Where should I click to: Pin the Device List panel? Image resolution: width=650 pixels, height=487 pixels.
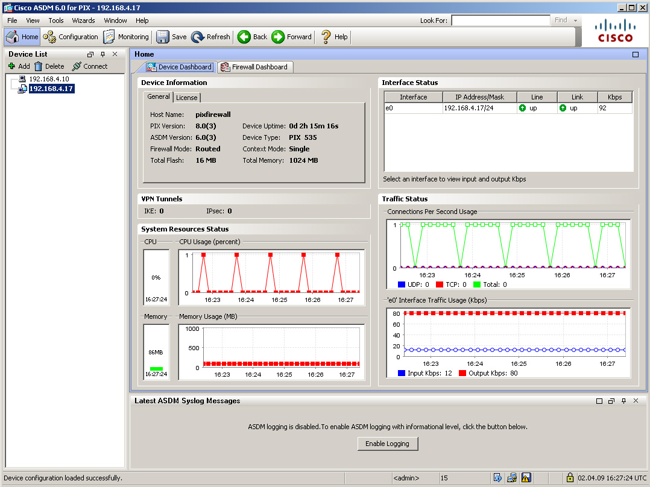(x=103, y=54)
